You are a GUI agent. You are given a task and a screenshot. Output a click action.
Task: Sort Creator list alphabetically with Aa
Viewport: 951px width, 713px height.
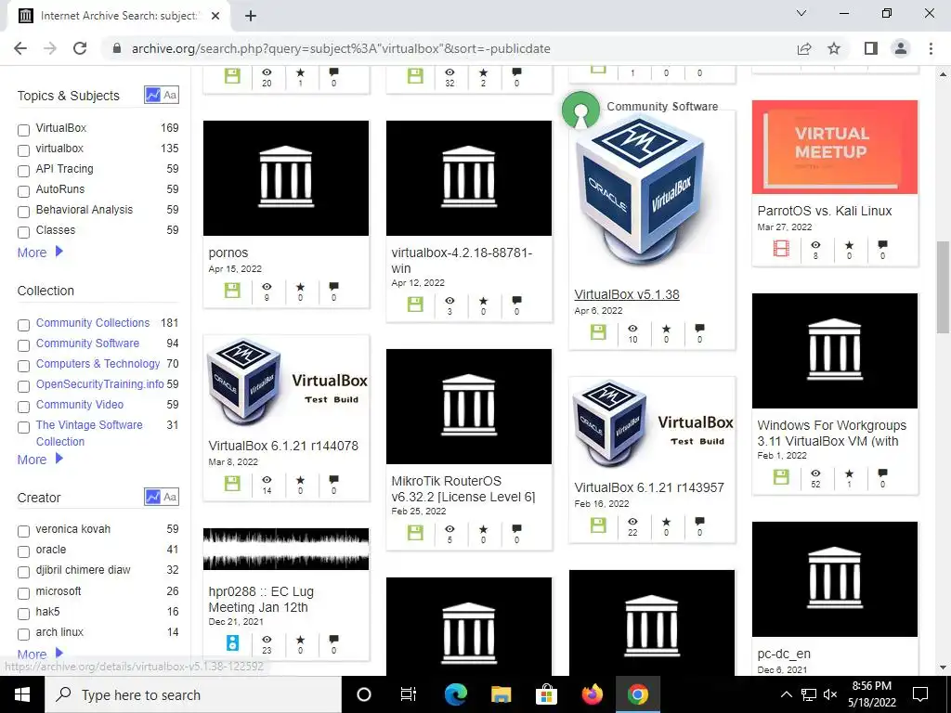coord(170,497)
